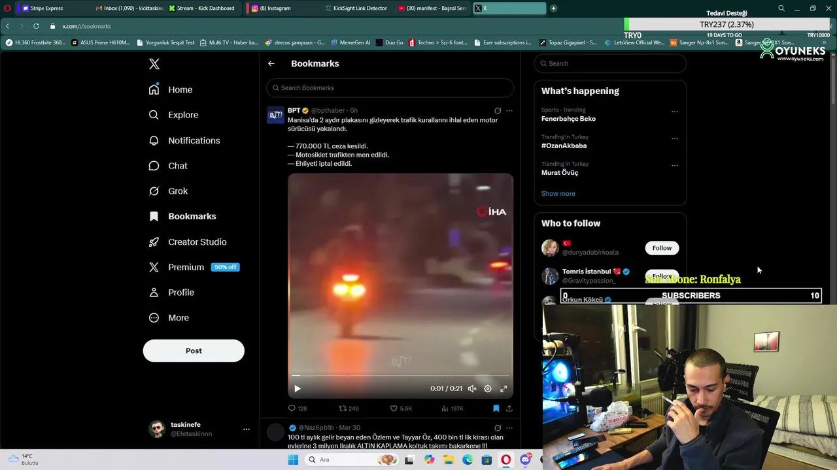Click browser back arrow
The width and height of the screenshot is (837, 470).
[7, 26]
